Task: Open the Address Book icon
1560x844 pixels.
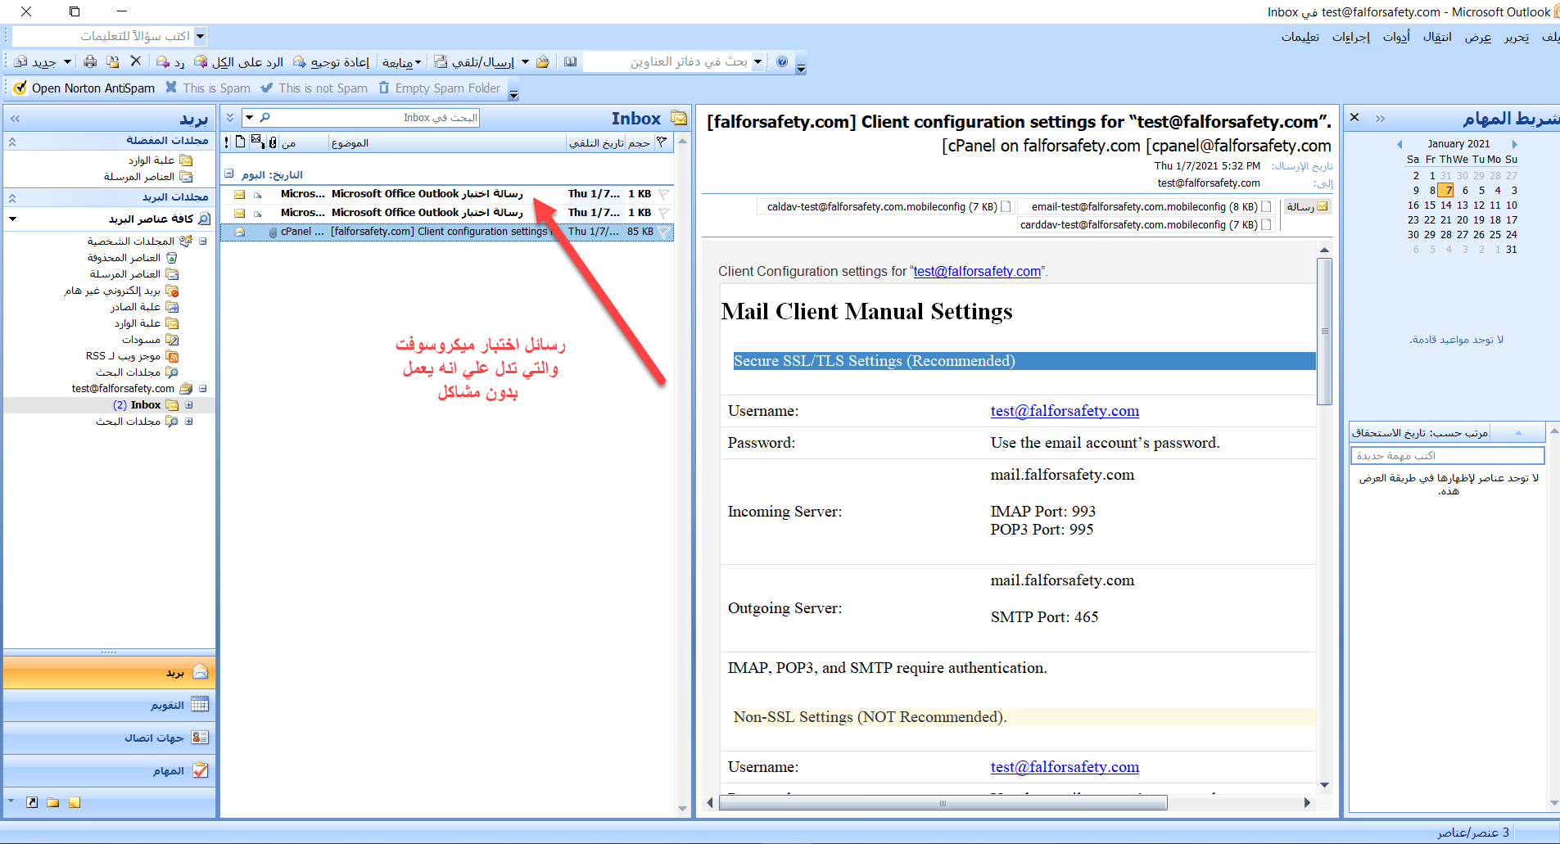Action: point(571,61)
